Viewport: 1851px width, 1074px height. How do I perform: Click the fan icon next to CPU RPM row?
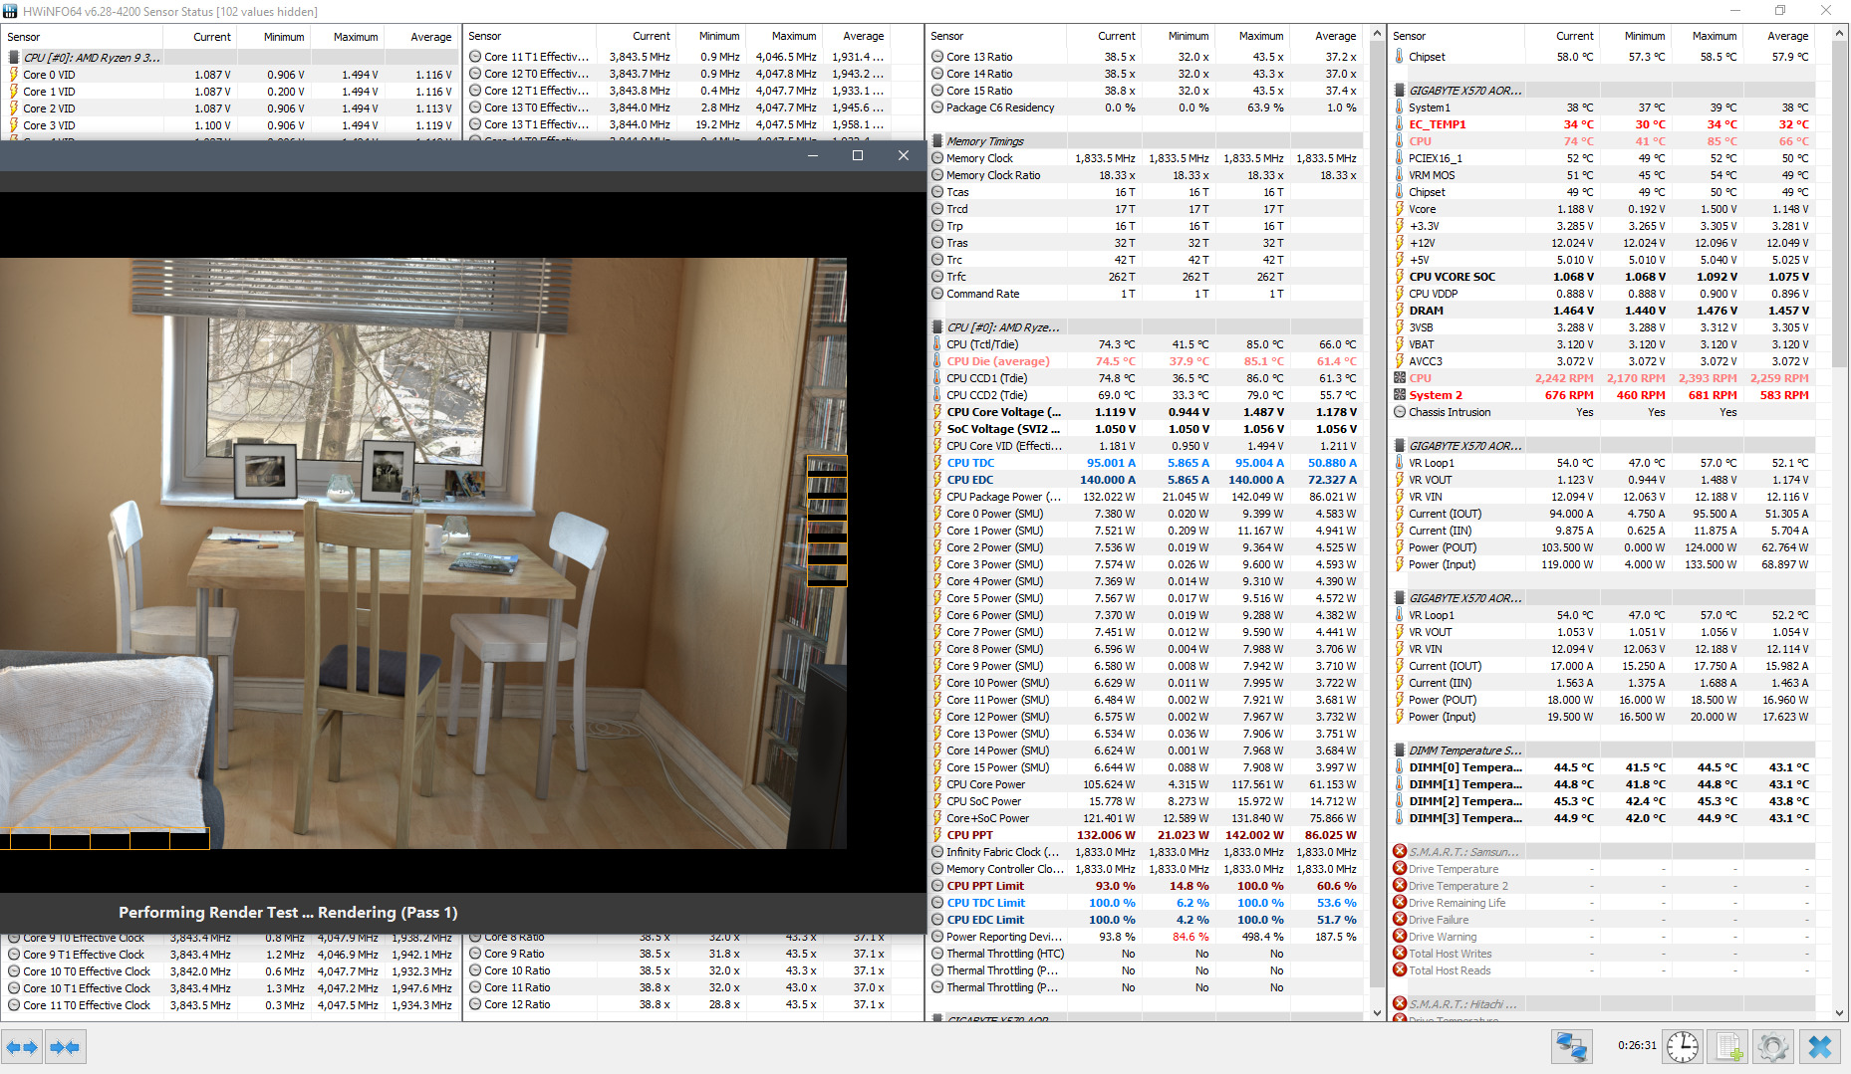pyautogui.click(x=1400, y=378)
